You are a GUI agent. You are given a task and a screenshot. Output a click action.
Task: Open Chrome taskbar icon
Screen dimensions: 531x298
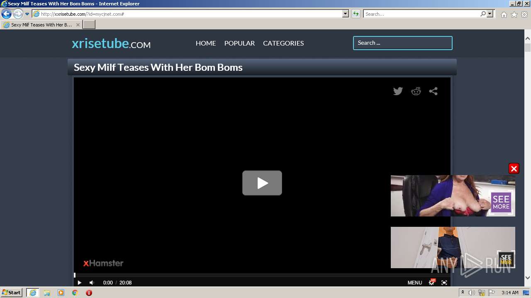point(75,293)
